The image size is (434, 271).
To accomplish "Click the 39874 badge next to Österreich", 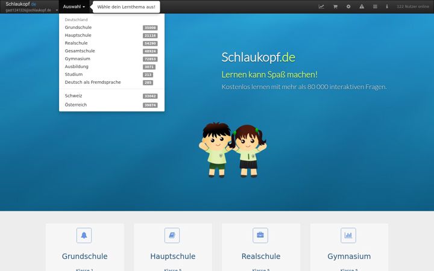I will point(150,105).
